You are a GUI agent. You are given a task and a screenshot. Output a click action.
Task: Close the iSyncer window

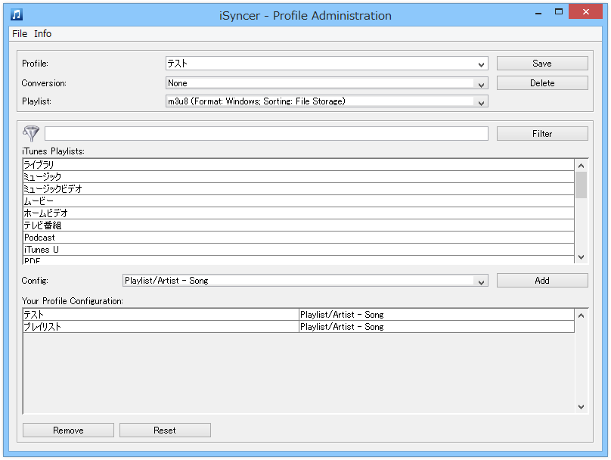[586, 11]
